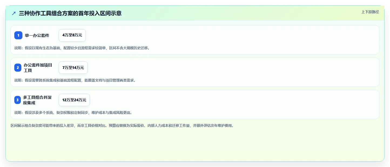Click the number 3 badge for 多工具组合并深度集成
The width and height of the screenshot is (390, 167).
[x=18, y=100]
